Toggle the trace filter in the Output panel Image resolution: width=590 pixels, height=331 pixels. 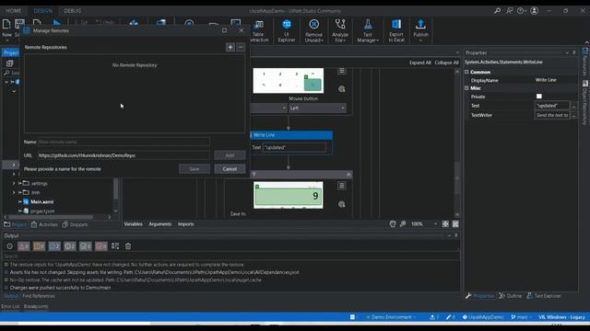70,246
